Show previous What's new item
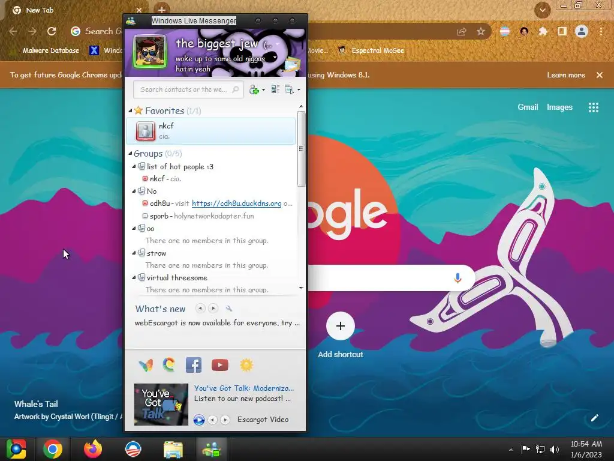Image resolution: width=614 pixels, height=461 pixels. (x=200, y=309)
